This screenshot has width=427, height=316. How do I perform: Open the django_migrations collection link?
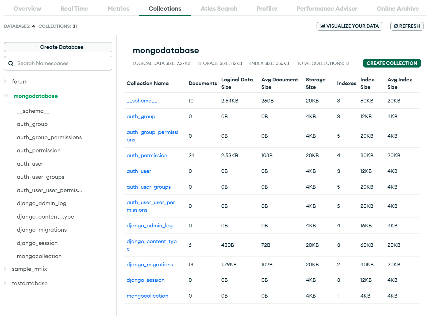pyautogui.click(x=150, y=264)
